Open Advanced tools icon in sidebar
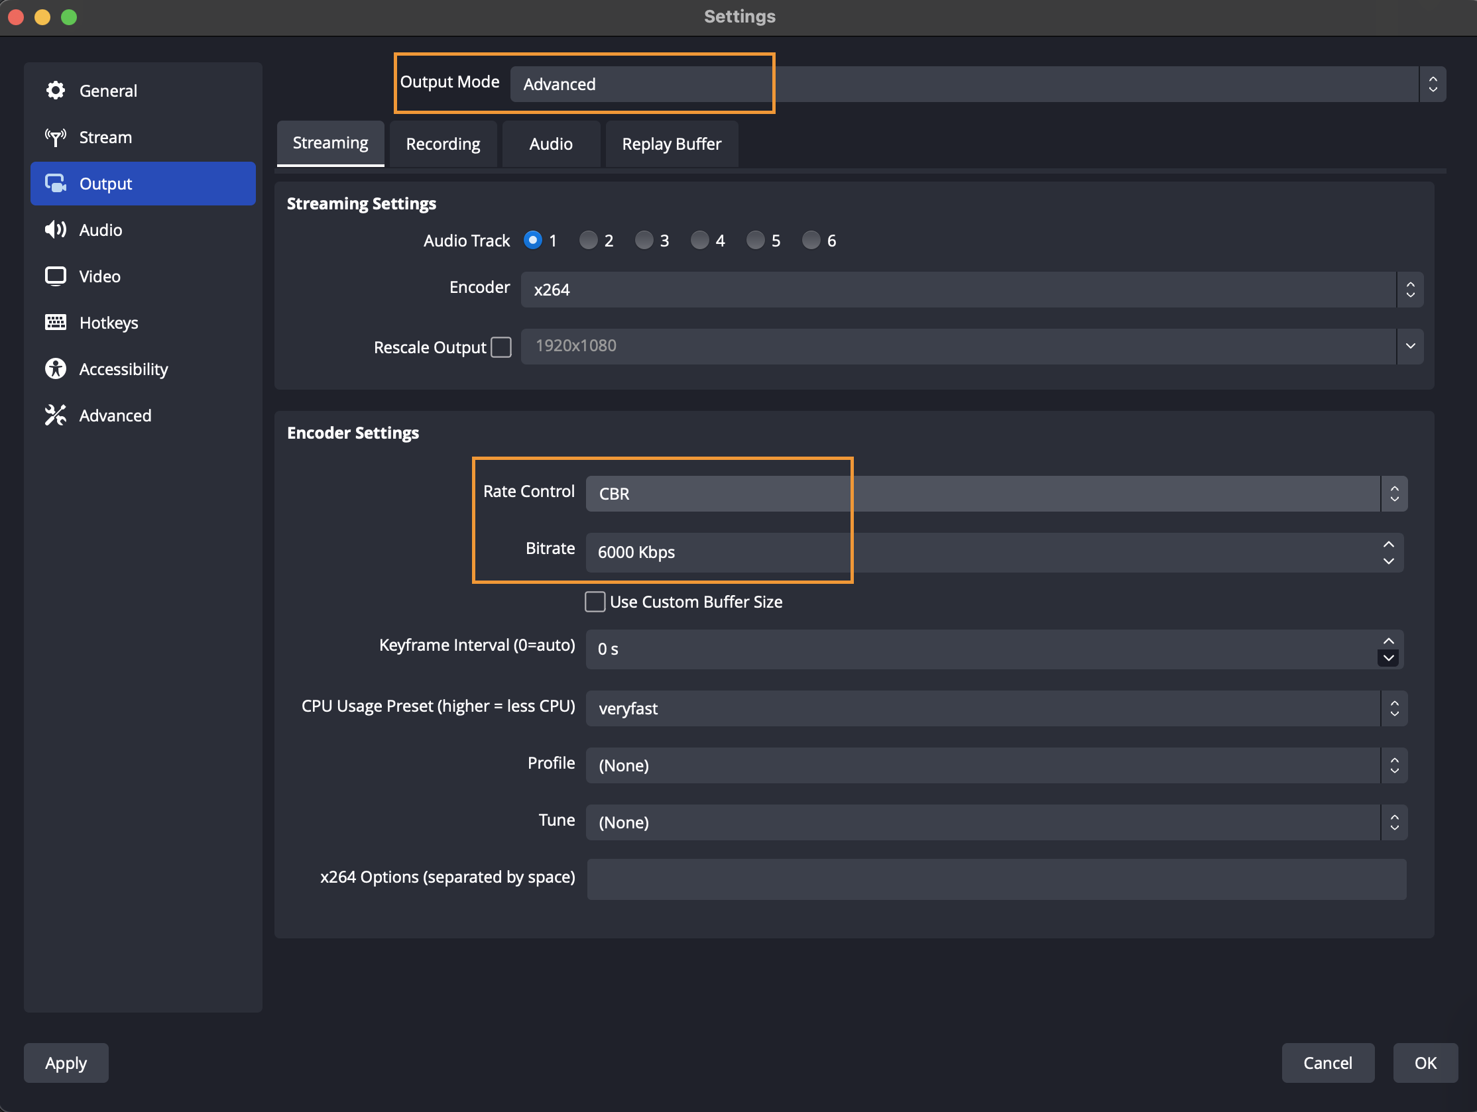Viewport: 1477px width, 1112px height. tap(56, 415)
